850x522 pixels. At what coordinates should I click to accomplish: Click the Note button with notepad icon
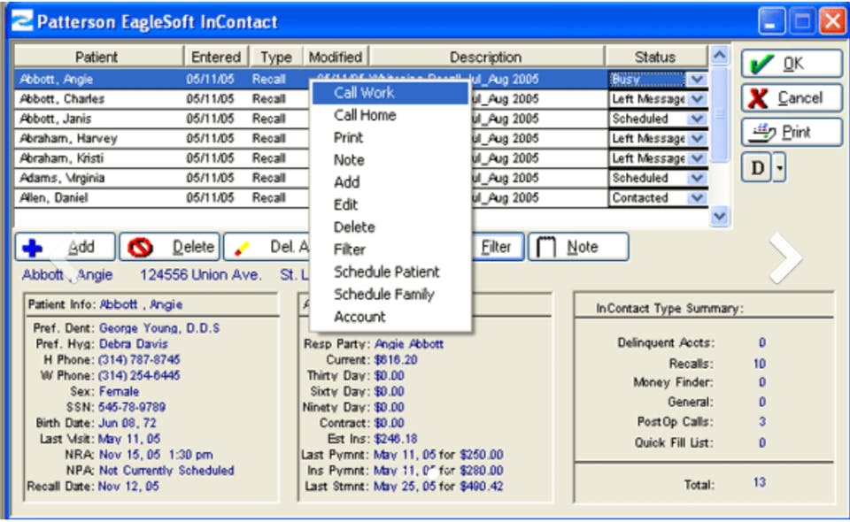point(578,247)
